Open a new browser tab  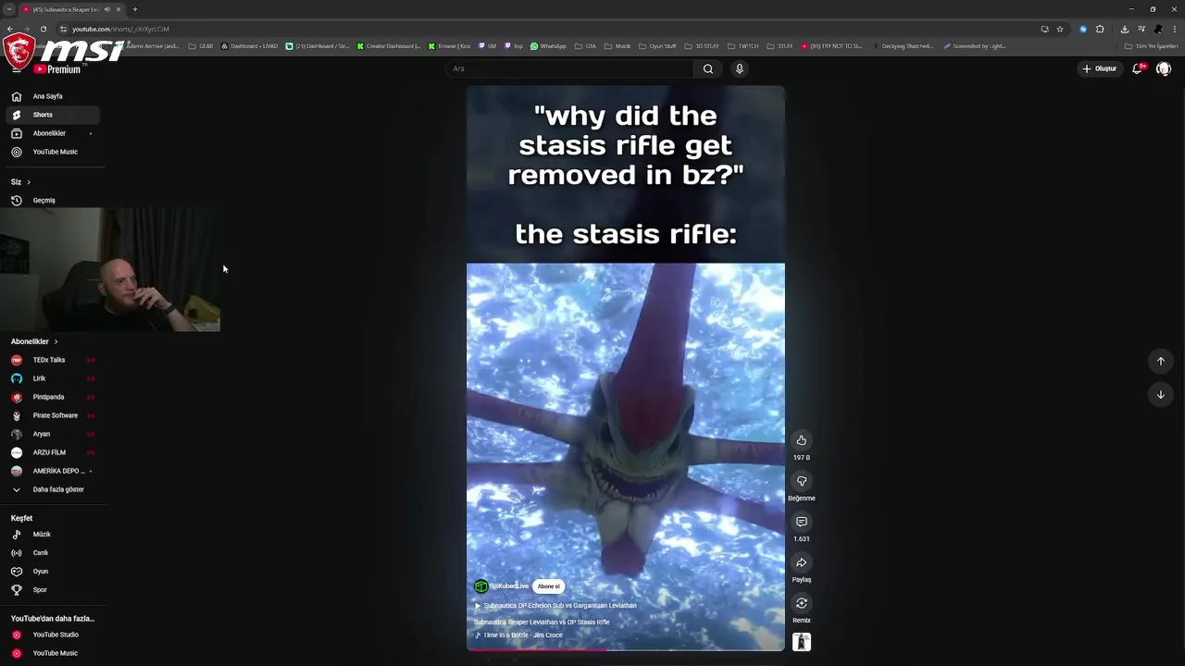pyautogui.click(x=135, y=9)
